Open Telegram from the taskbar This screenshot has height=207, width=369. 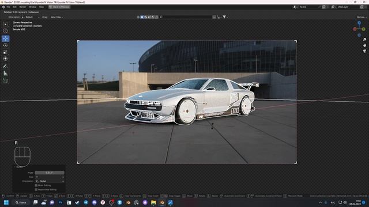(86, 202)
